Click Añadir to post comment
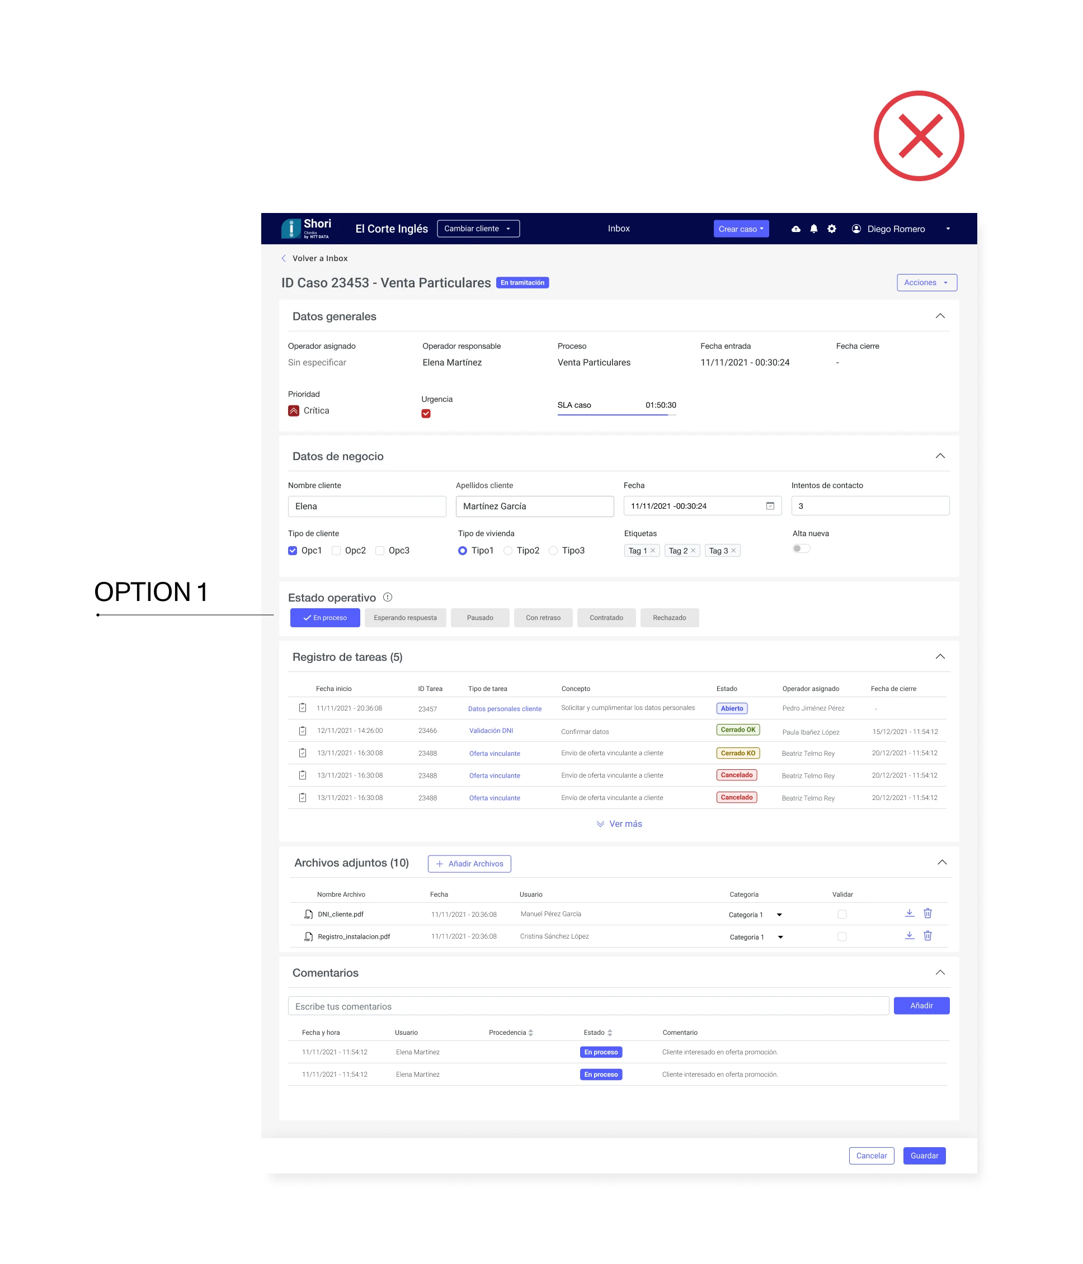Viewport: 1083px width, 1264px height. (x=921, y=1005)
